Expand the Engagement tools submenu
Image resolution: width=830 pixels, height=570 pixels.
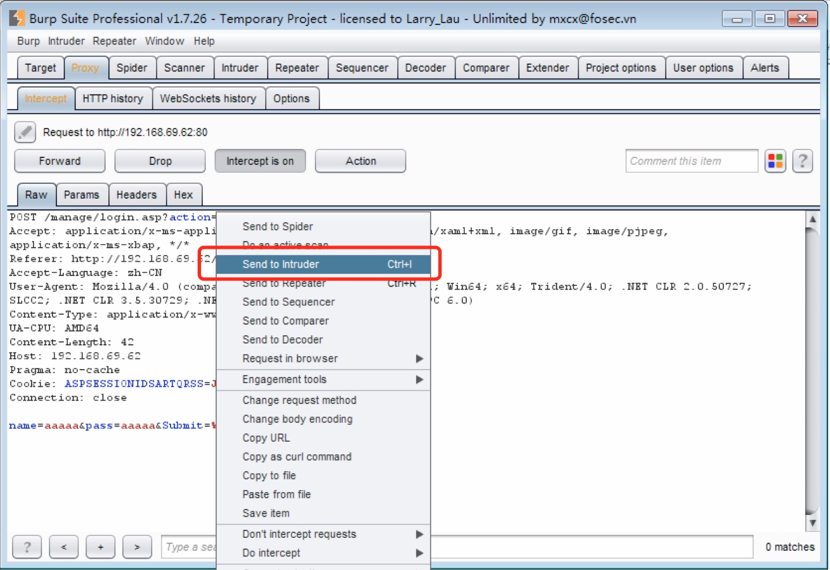[x=324, y=379]
